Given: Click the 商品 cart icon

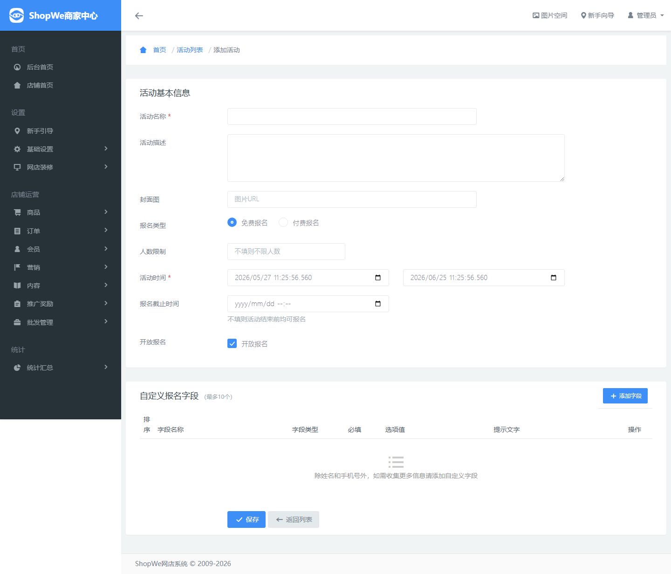Looking at the screenshot, I should 17,212.
